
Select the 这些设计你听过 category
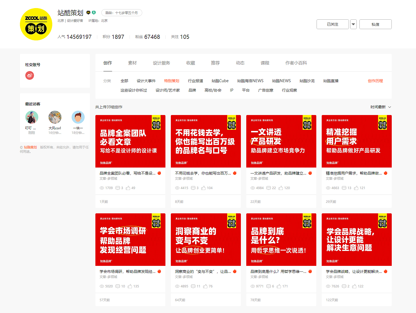click(x=134, y=90)
